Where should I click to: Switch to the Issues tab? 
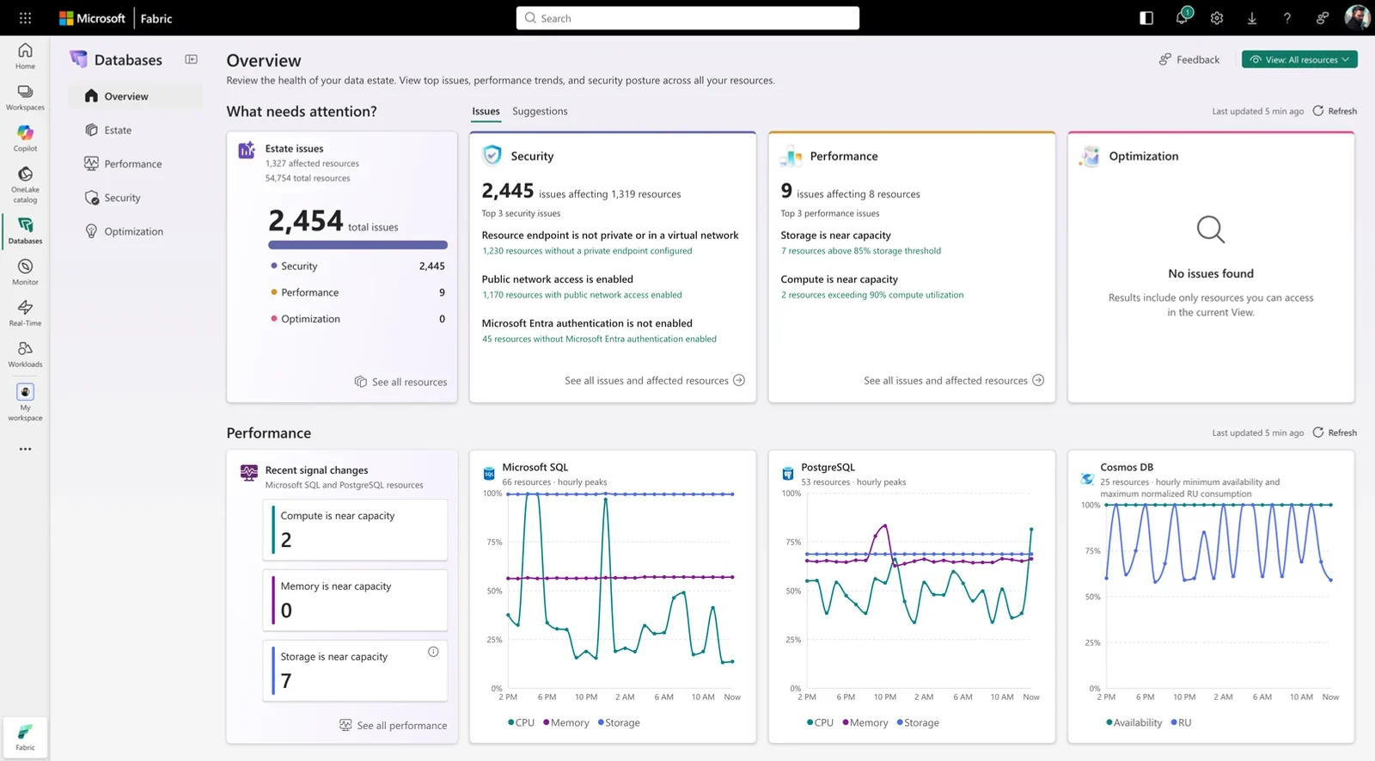click(486, 111)
